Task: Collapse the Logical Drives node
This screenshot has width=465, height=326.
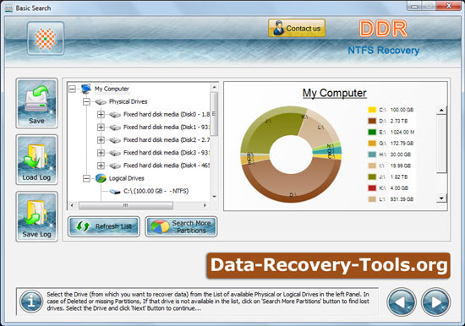Action: coord(86,178)
